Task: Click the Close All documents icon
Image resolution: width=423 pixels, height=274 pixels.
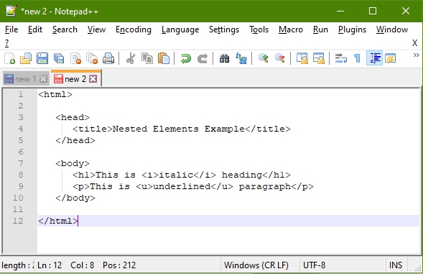Action: point(92,58)
